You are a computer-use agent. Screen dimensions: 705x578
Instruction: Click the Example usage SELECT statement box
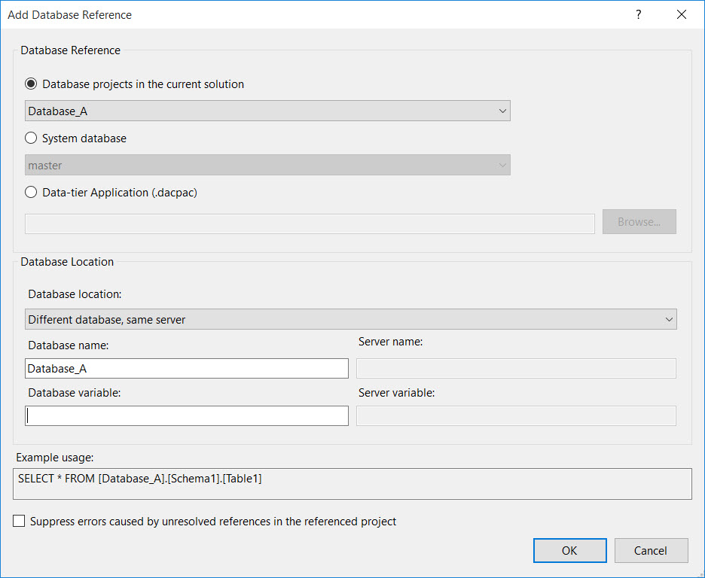point(352,484)
